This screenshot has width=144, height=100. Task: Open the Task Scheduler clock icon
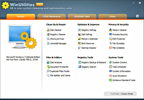(x=111, y=67)
